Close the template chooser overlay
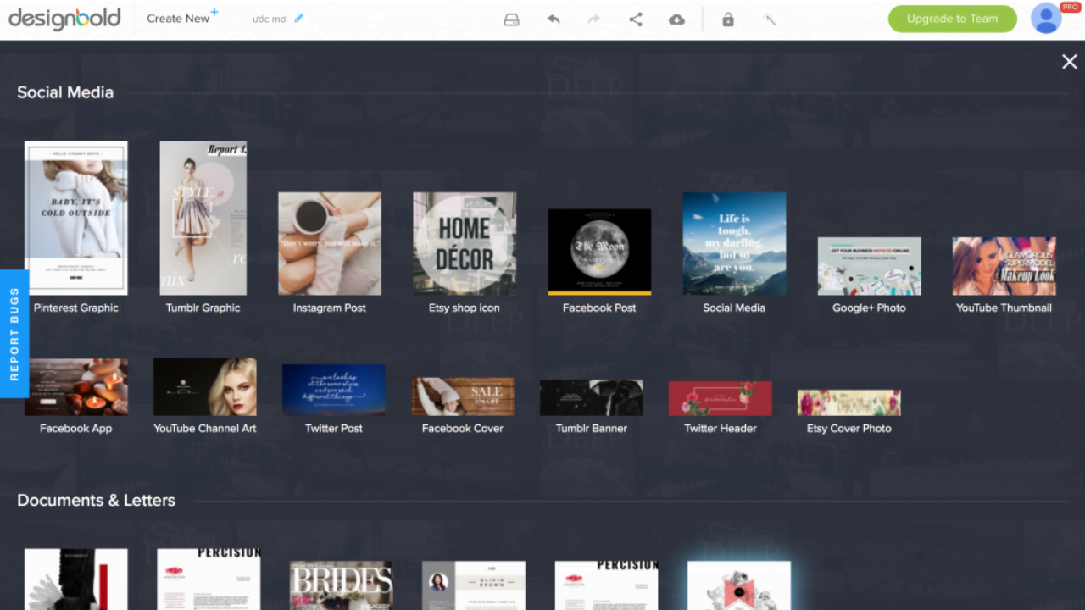1085x610 pixels. tap(1070, 62)
